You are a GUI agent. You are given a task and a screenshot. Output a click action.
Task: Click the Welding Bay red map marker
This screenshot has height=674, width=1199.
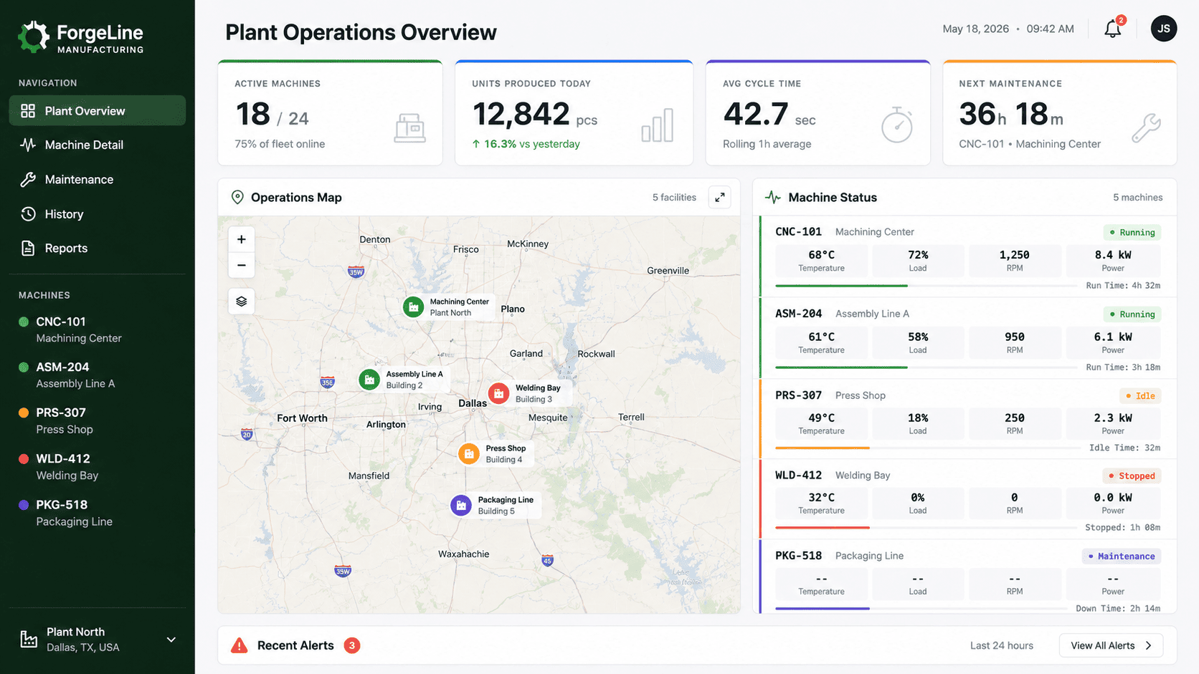pos(498,393)
